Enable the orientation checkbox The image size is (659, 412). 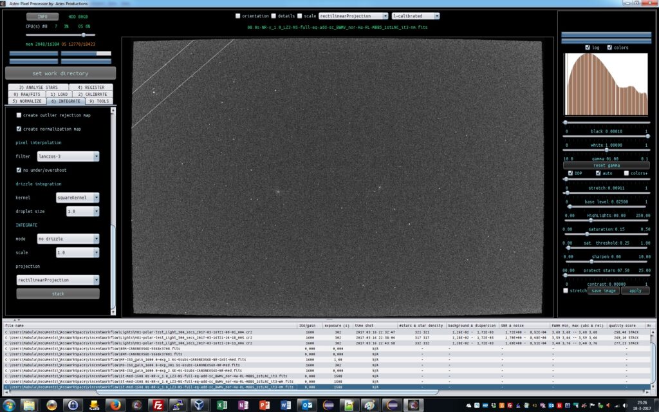coord(238,16)
